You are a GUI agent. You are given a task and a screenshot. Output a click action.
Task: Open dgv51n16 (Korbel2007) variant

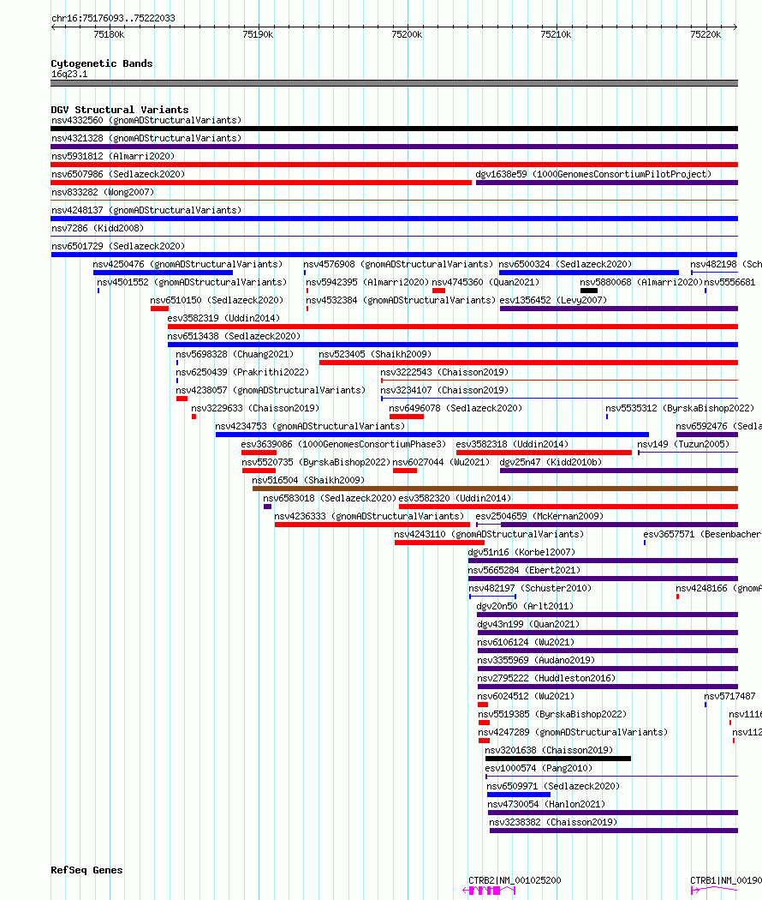tap(521, 552)
